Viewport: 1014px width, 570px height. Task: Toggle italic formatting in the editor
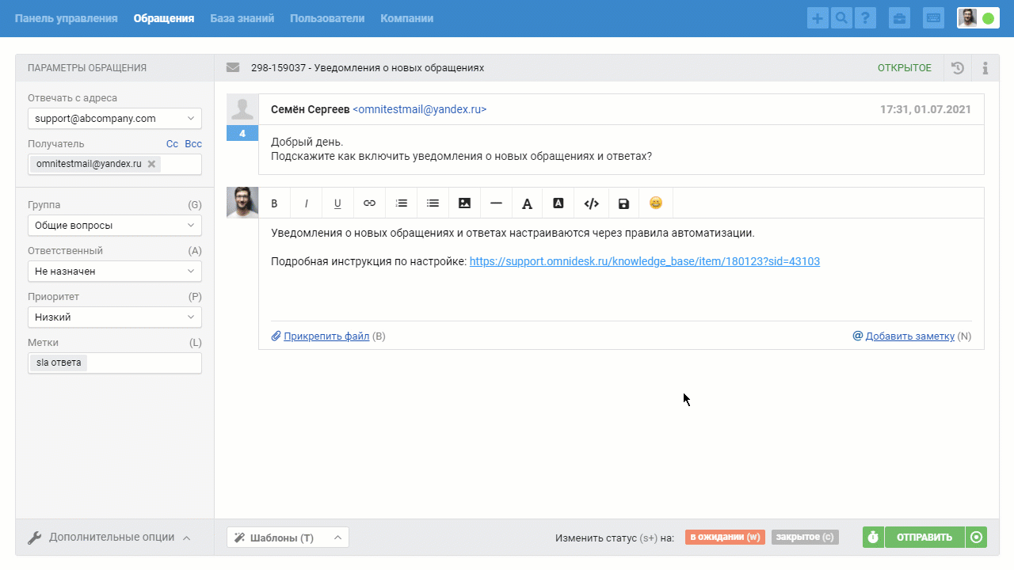coord(306,203)
